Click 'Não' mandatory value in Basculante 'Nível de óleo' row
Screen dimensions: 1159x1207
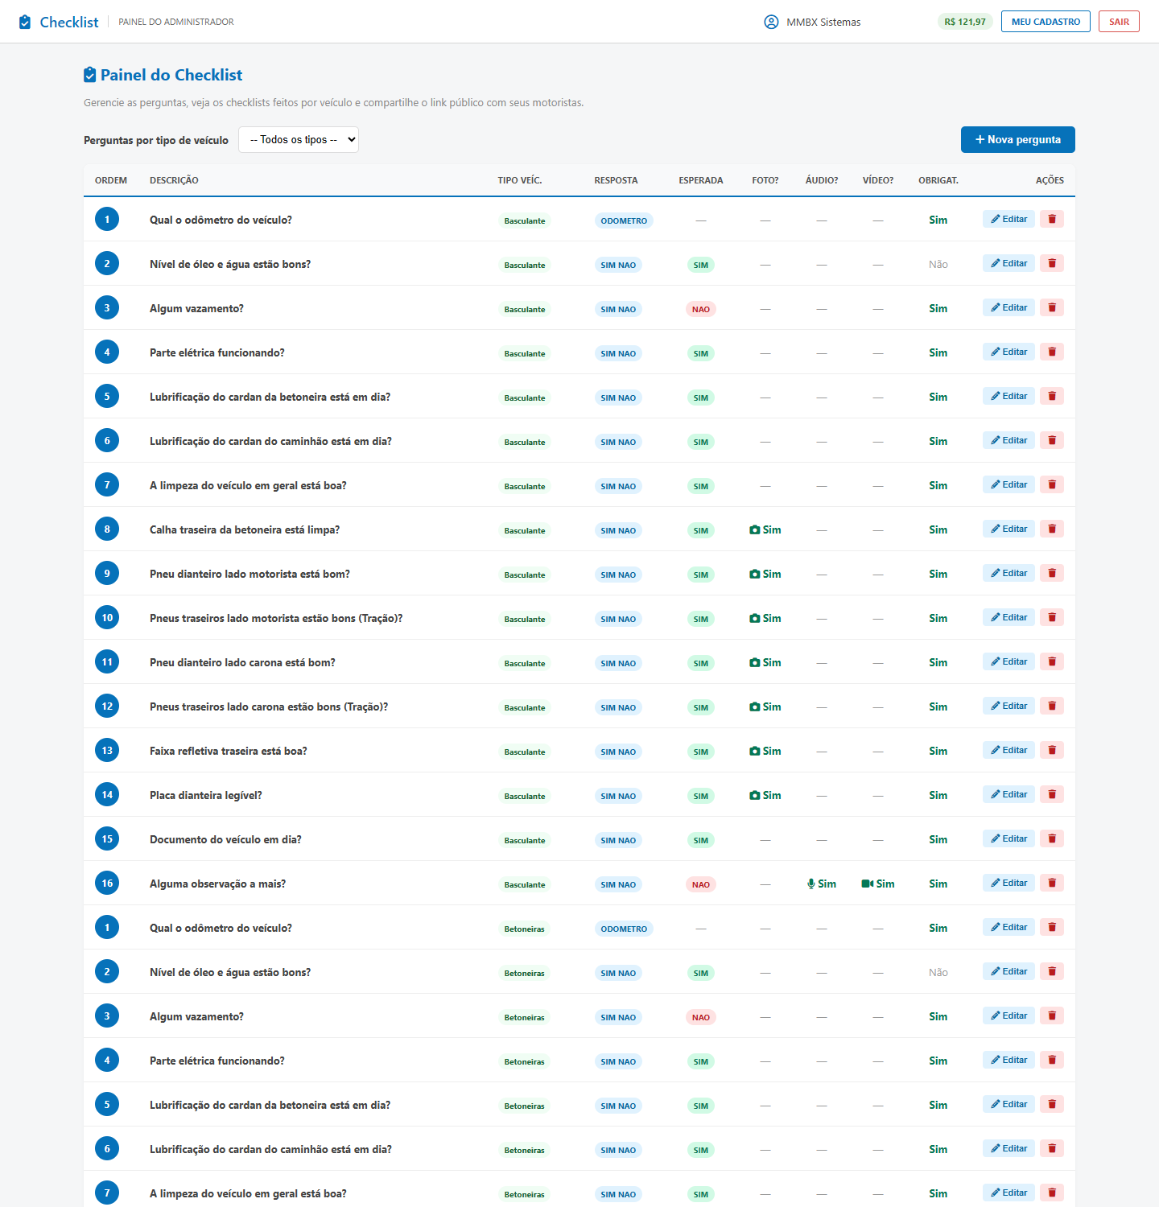938,264
